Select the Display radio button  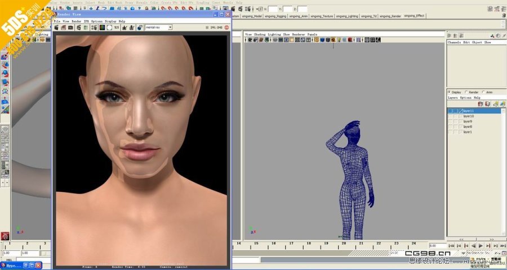point(449,92)
